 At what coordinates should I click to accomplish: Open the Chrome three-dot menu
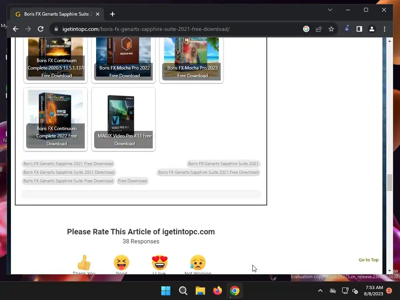click(384, 29)
